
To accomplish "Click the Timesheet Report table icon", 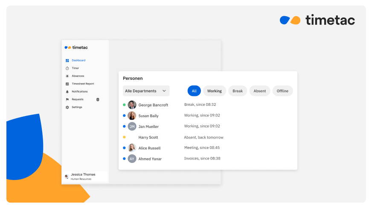I will click(x=67, y=84).
